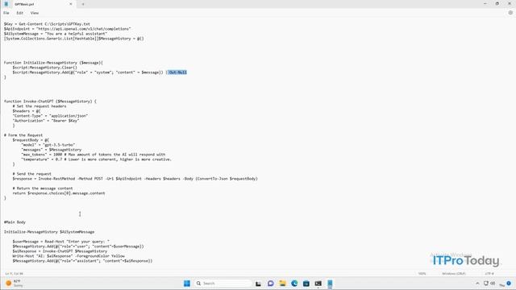Click the "Authorization" Bearer $Key line

[x=46, y=121]
